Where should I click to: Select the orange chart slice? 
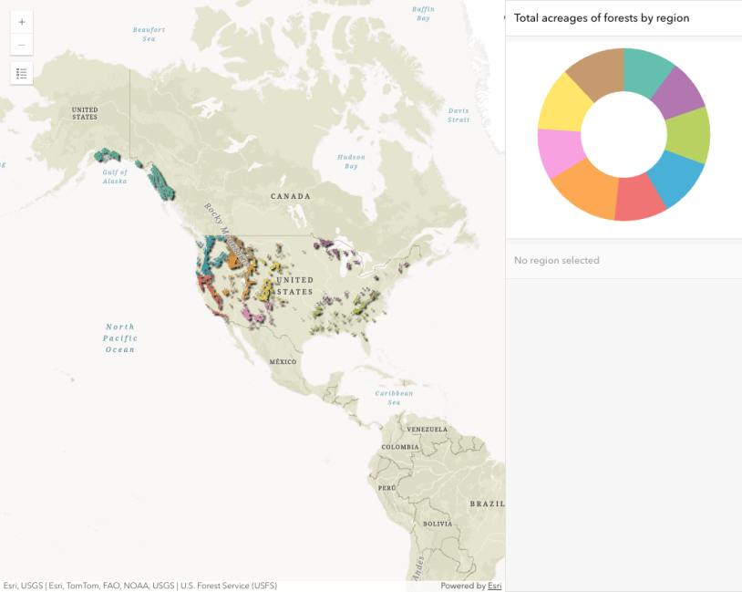585,190
